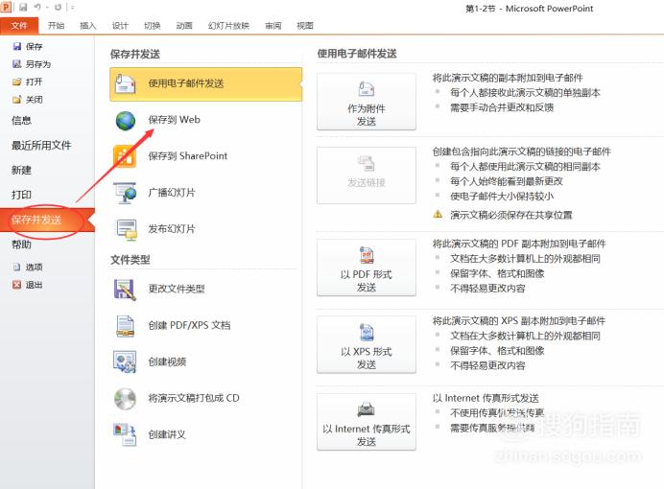Select 打印 in the backstage menu
664x489 pixels.
click(x=22, y=195)
